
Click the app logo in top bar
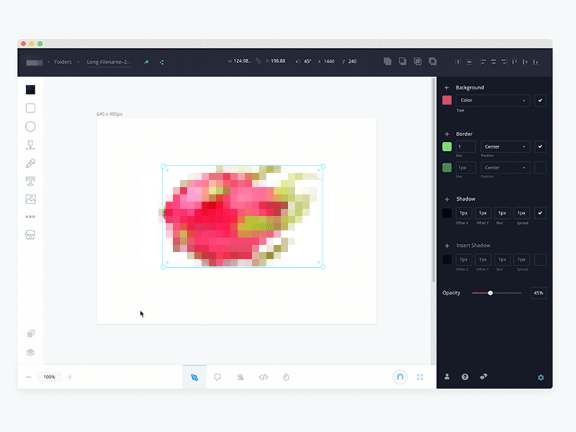pyautogui.click(x=34, y=63)
